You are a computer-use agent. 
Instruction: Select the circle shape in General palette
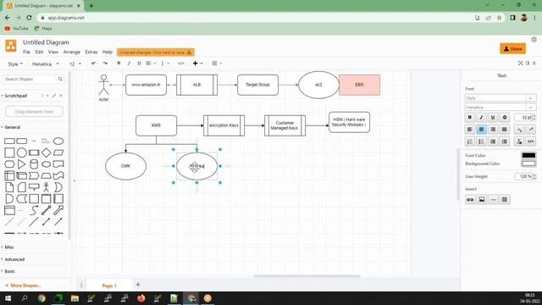pyautogui.click(x=22, y=152)
